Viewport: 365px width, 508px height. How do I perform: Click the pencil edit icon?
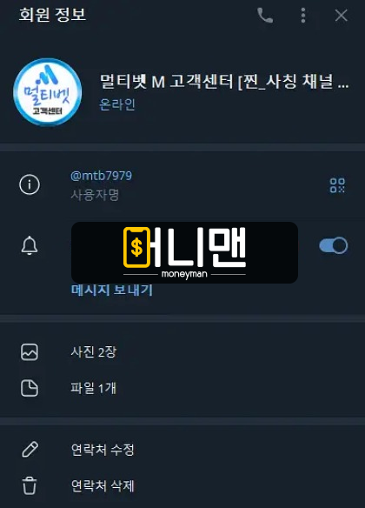point(30,450)
